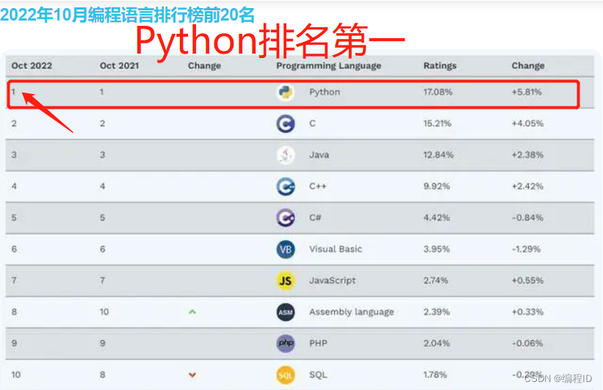Click the language name Java

(319, 155)
